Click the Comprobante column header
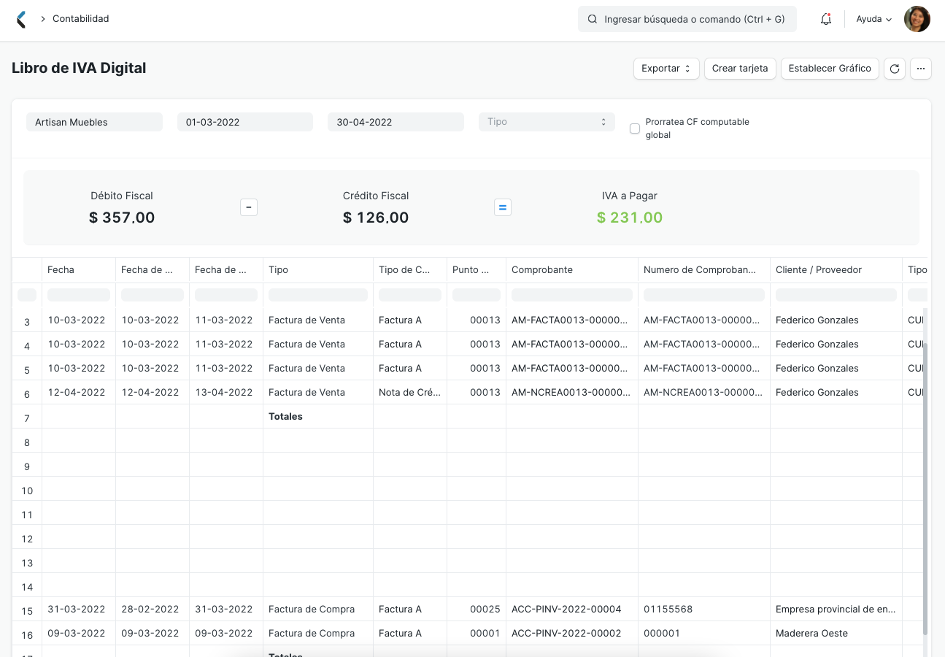 pos(572,270)
